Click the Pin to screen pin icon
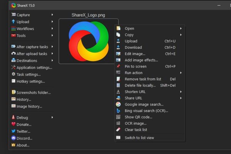 118,67
